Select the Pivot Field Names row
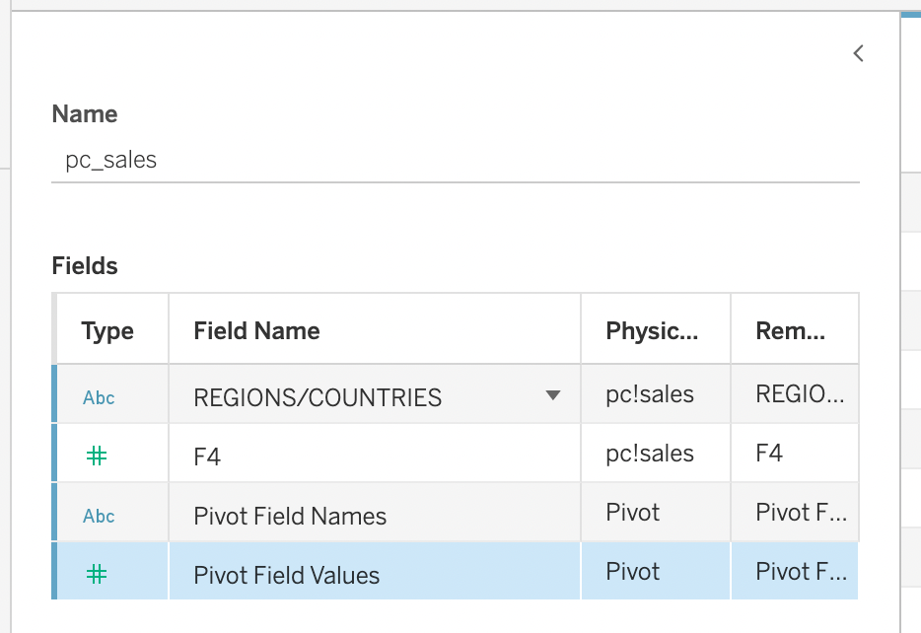 (x=290, y=516)
